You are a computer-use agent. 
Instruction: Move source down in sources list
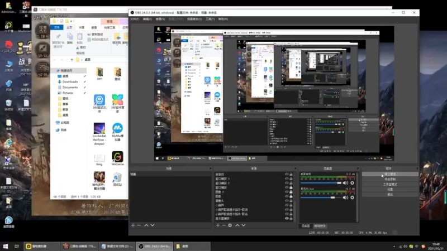pos(244,225)
